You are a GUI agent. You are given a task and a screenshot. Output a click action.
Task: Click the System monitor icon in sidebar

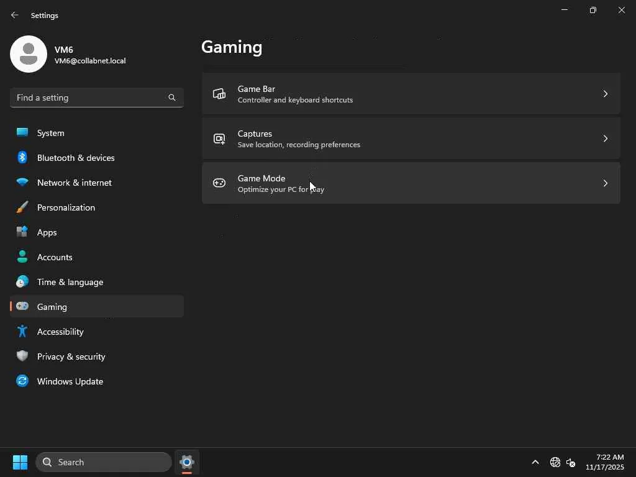22,132
